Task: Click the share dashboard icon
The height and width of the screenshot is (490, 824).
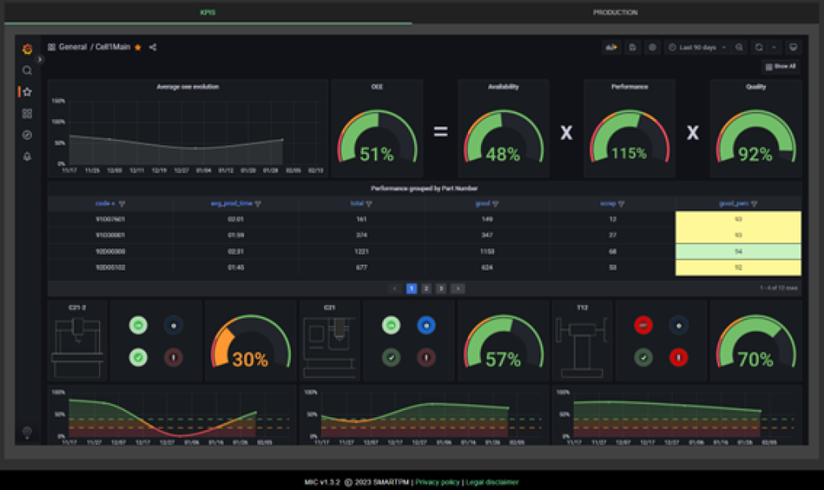Action: 153,47
